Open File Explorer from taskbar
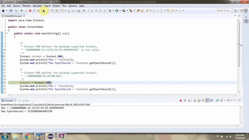Viewport: 249px width, 140px height. click(16, 136)
